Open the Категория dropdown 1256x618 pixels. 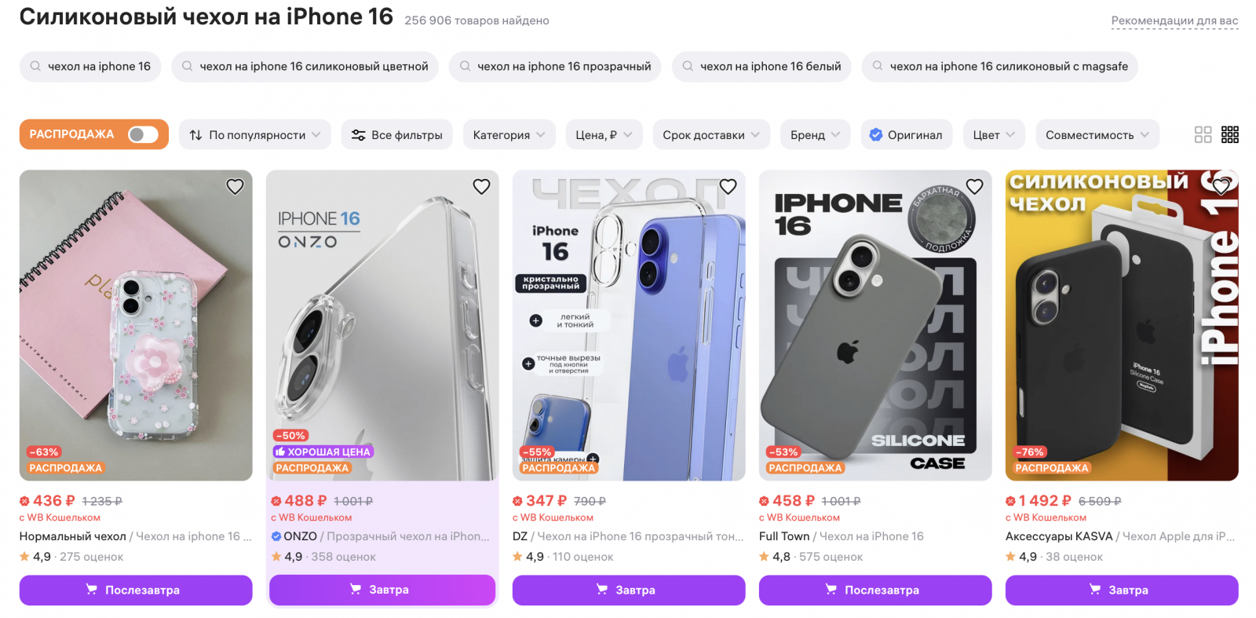[x=509, y=135]
